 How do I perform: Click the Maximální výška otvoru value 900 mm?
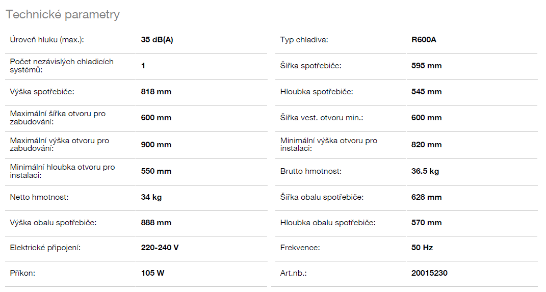156,145
